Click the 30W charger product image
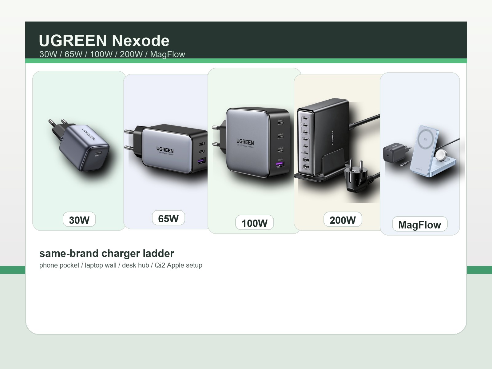Screen dimensions: 492x369 pyautogui.click(x=79, y=145)
